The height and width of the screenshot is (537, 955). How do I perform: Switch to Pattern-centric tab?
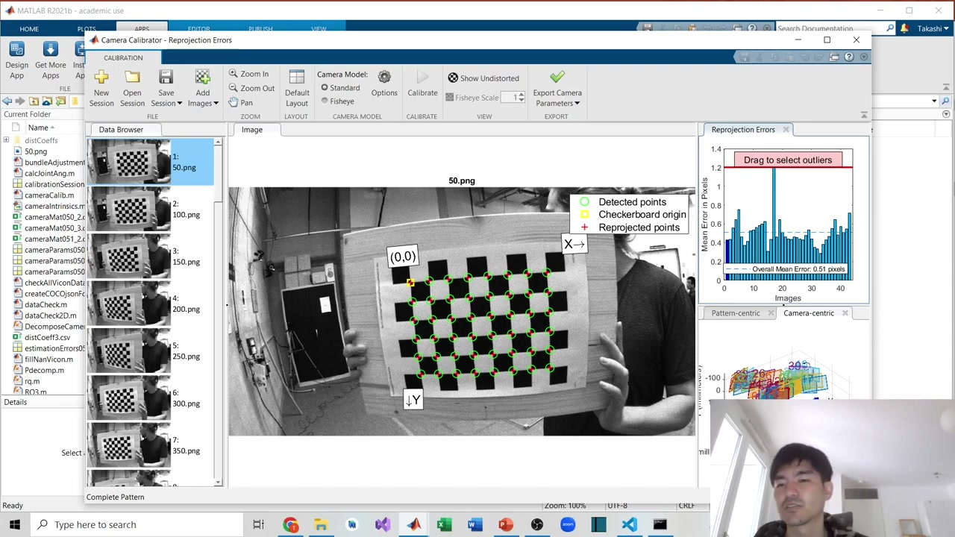pyautogui.click(x=736, y=313)
